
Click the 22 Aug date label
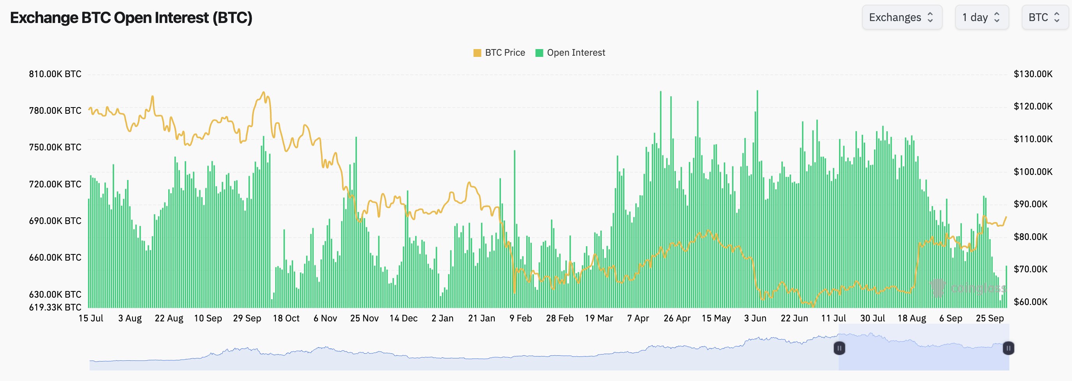[x=169, y=318]
